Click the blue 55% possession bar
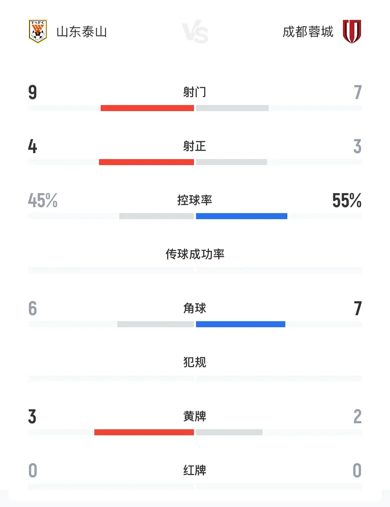 click(242, 216)
